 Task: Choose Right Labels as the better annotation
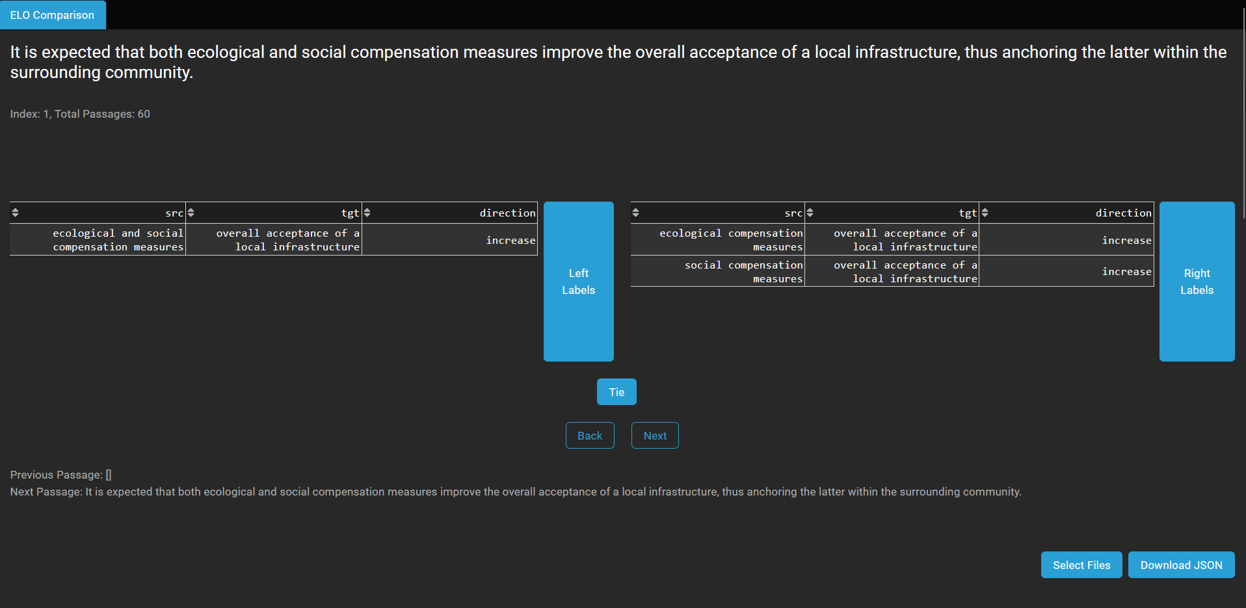pyautogui.click(x=1197, y=282)
